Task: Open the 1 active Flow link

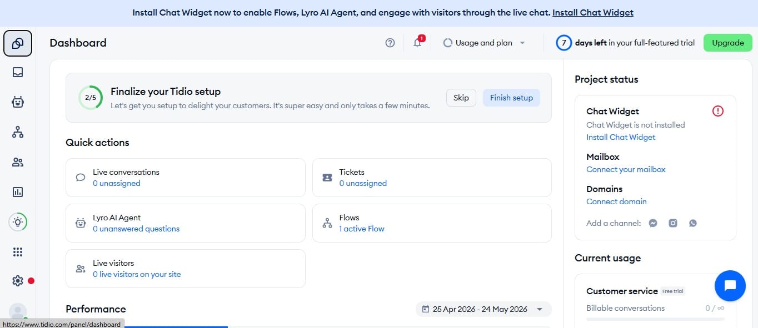Action: [362, 229]
